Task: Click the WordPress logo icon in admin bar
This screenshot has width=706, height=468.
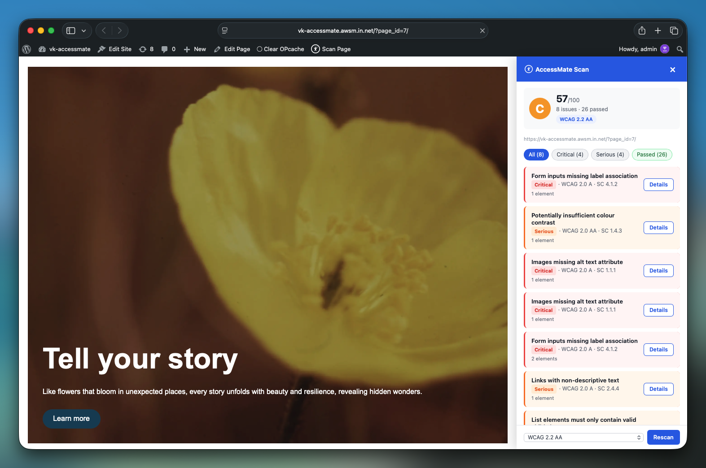Action: pos(26,49)
